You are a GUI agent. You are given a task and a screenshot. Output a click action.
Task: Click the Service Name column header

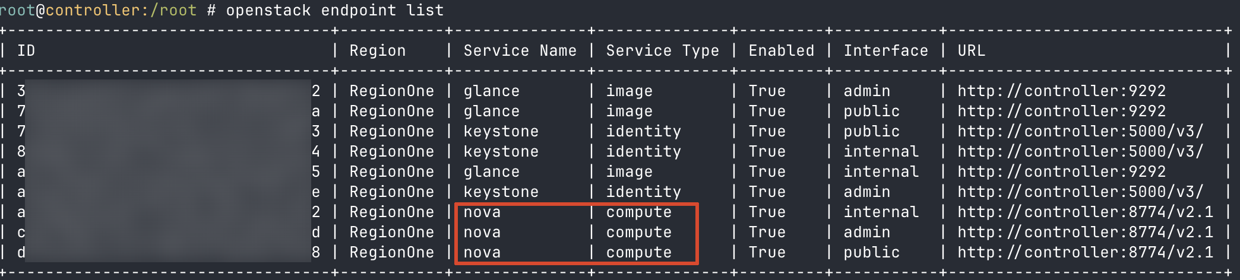pyautogui.click(x=520, y=51)
